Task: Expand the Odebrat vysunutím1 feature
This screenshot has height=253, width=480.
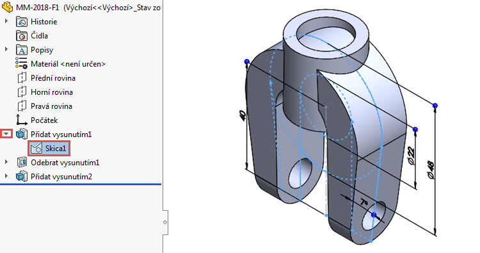Action: pos(6,162)
